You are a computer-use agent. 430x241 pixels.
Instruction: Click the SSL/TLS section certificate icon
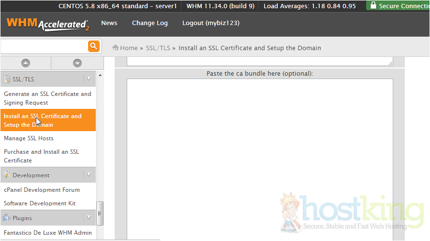(x=7, y=79)
